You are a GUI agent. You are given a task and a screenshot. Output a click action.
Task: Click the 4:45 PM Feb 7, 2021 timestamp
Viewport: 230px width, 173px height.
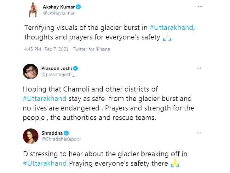(x=46, y=49)
